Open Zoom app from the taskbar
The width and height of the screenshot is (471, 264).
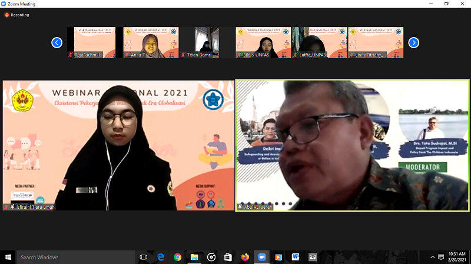point(262,257)
